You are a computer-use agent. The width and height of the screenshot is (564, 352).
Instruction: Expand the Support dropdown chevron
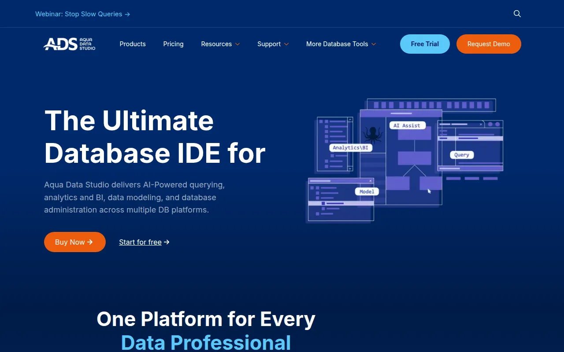point(286,44)
